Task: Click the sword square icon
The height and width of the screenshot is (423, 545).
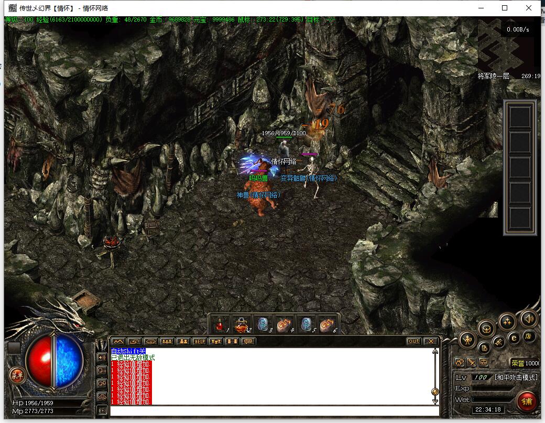Action: pos(472,363)
